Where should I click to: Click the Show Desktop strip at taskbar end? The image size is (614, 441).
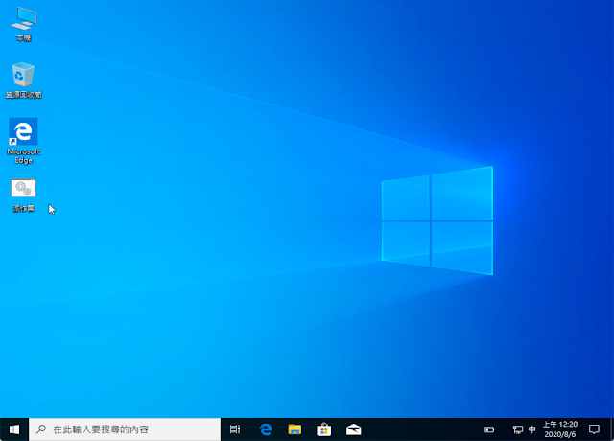pyautogui.click(x=612, y=429)
